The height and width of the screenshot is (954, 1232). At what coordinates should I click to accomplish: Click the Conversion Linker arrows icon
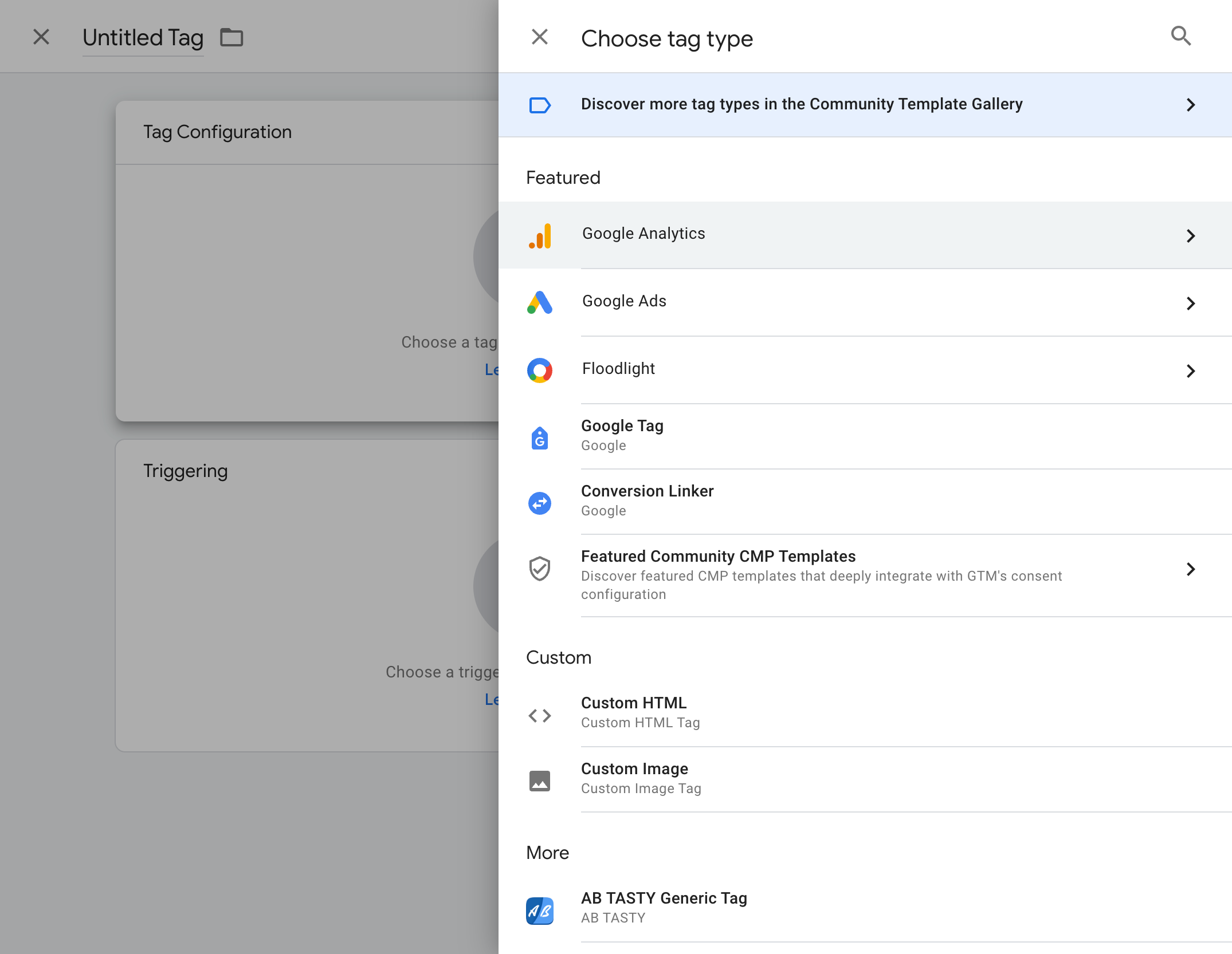point(539,503)
